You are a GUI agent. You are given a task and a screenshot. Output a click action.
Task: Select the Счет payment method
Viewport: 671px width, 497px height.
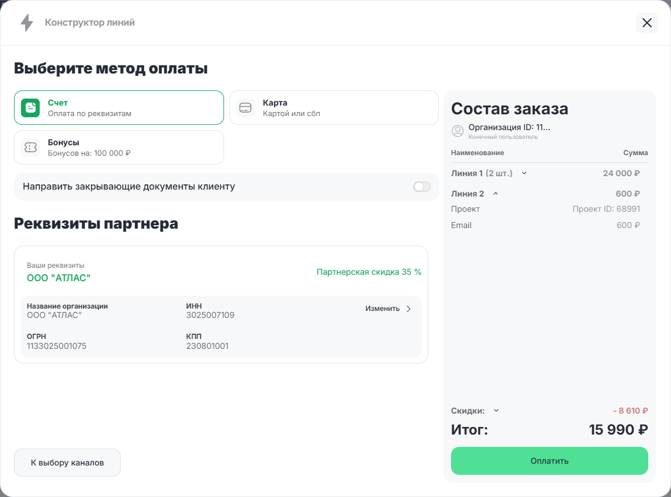(x=119, y=108)
